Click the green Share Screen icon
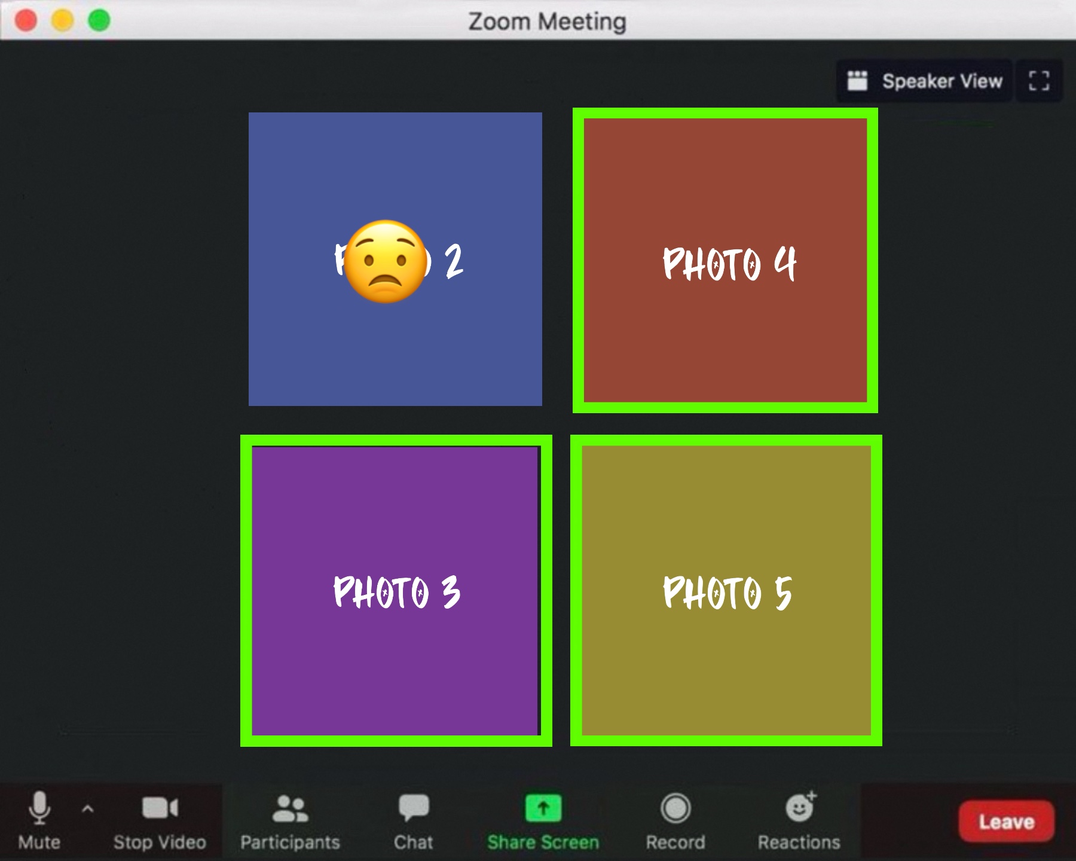 click(x=543, y=808)
